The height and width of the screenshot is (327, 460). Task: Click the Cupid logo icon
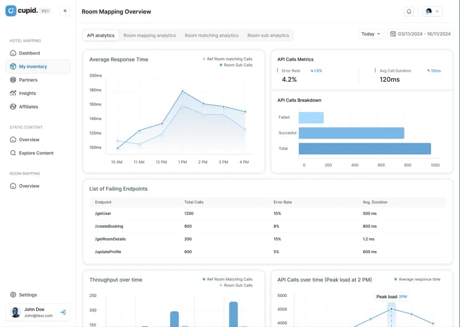pos(11,11)
